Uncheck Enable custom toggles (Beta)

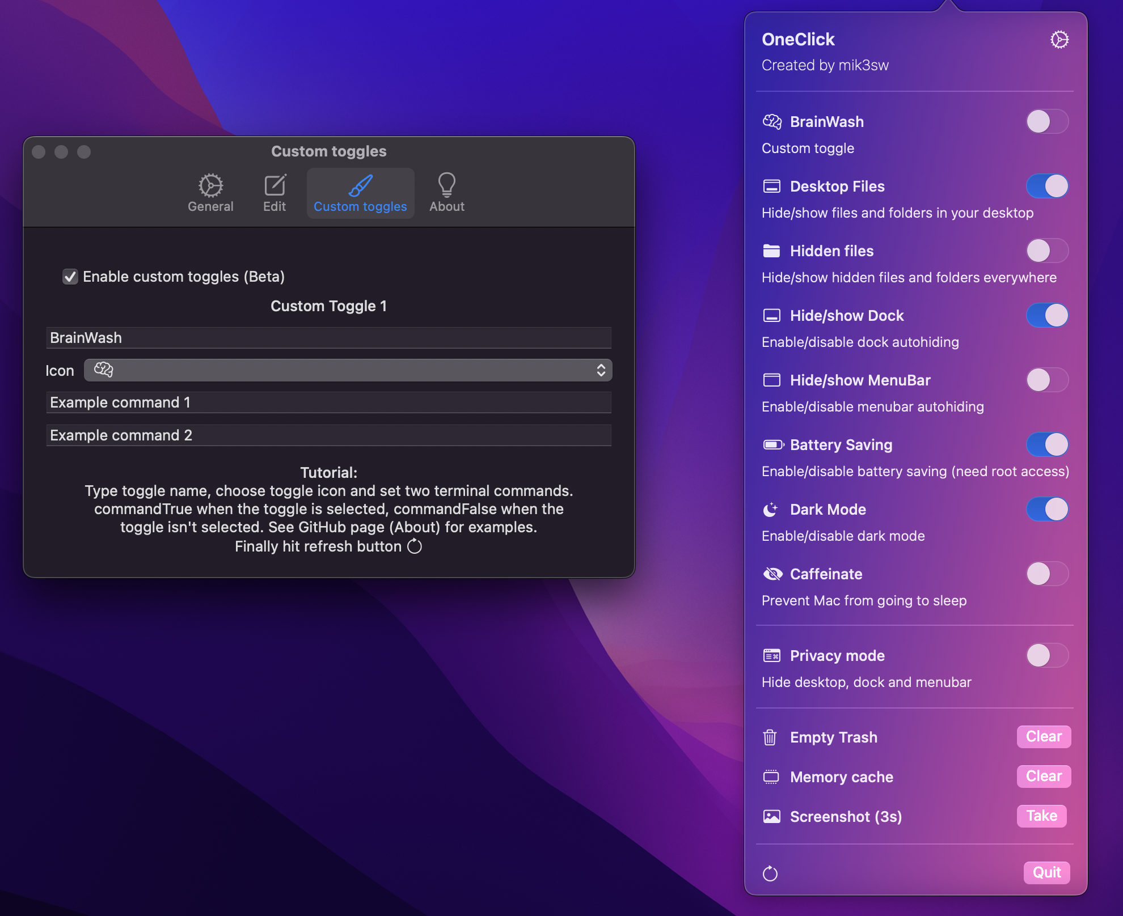[70, 277]
